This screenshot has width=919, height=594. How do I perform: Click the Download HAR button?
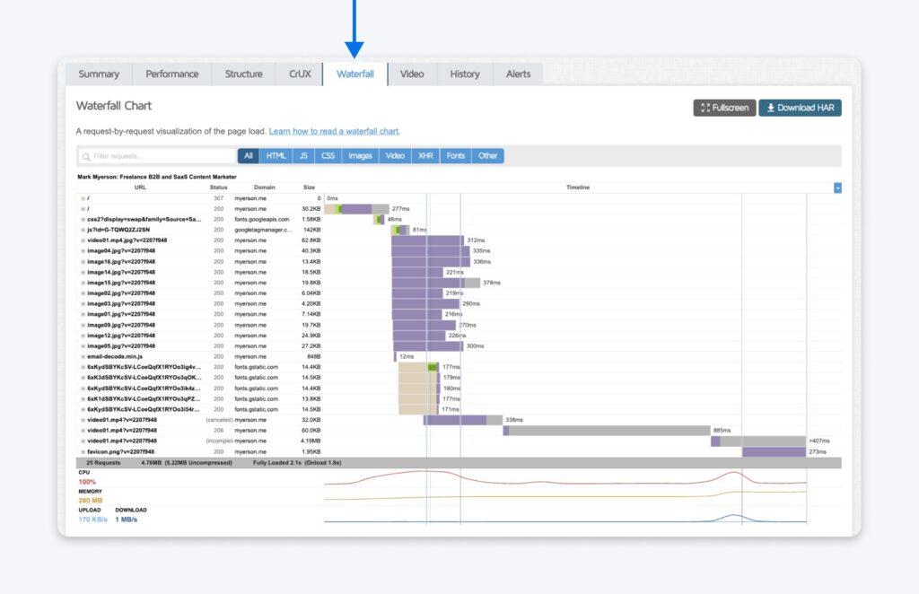pos(799,107)
